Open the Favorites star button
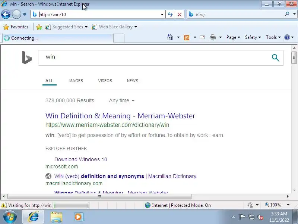The width and height of the screenshot is (298, 224). 16,27
